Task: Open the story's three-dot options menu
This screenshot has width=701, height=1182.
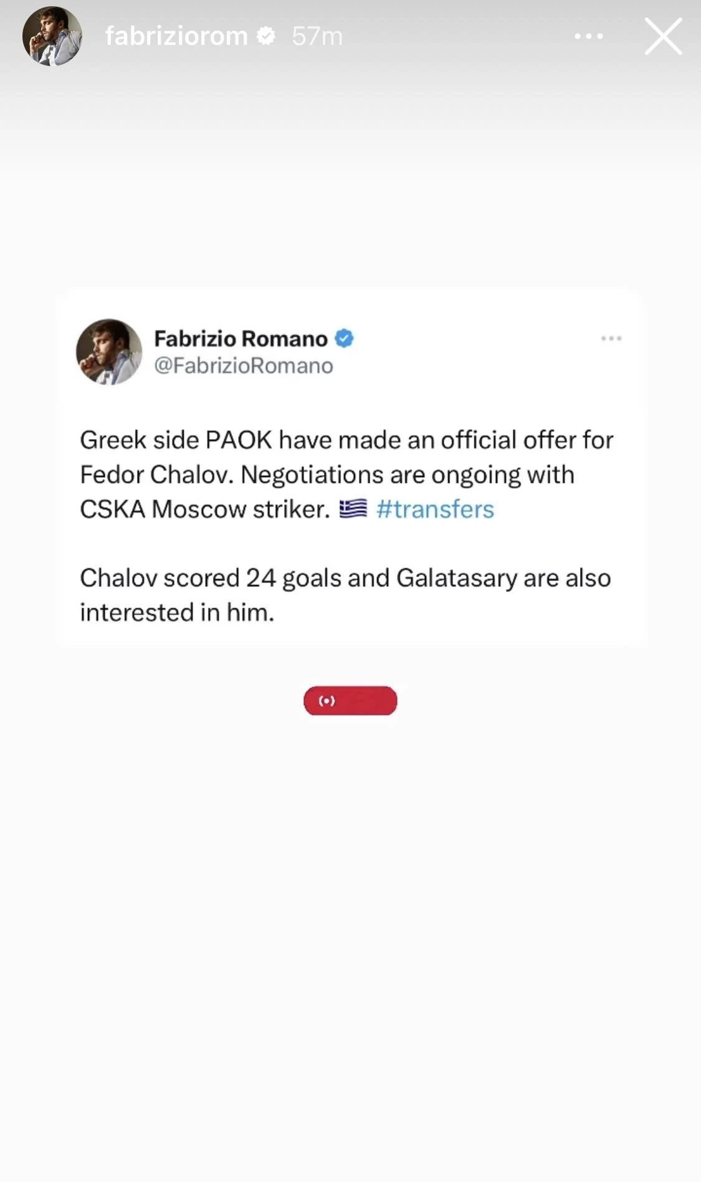Action: tap(588, 36)
